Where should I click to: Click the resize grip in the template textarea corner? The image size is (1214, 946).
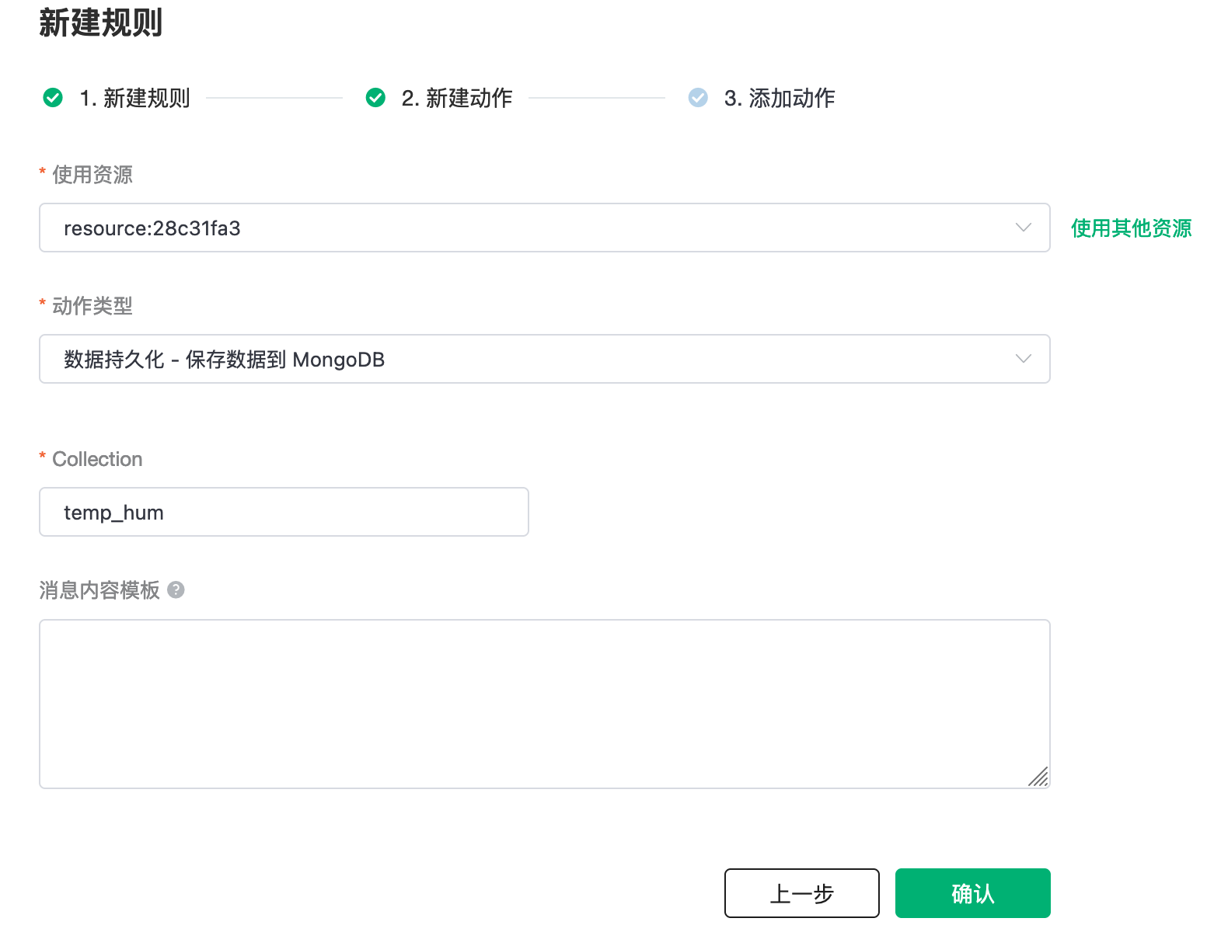pos(1038,777)
